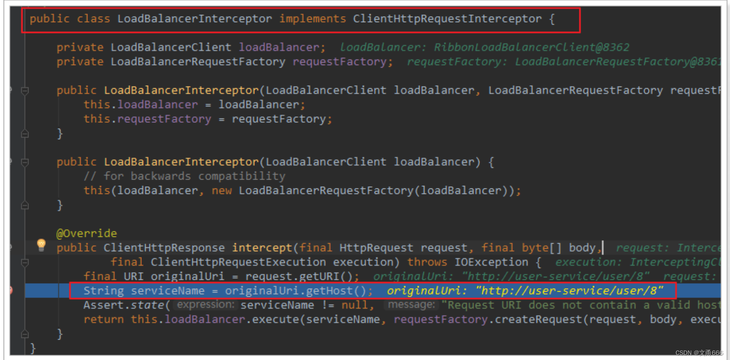Click 'new LoadBalancerRequestFactory(loadBalancer)' expression

361,190
